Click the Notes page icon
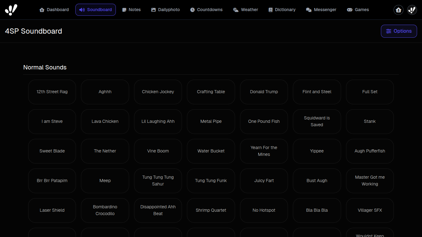422x237 pixels. coord(124,10)
